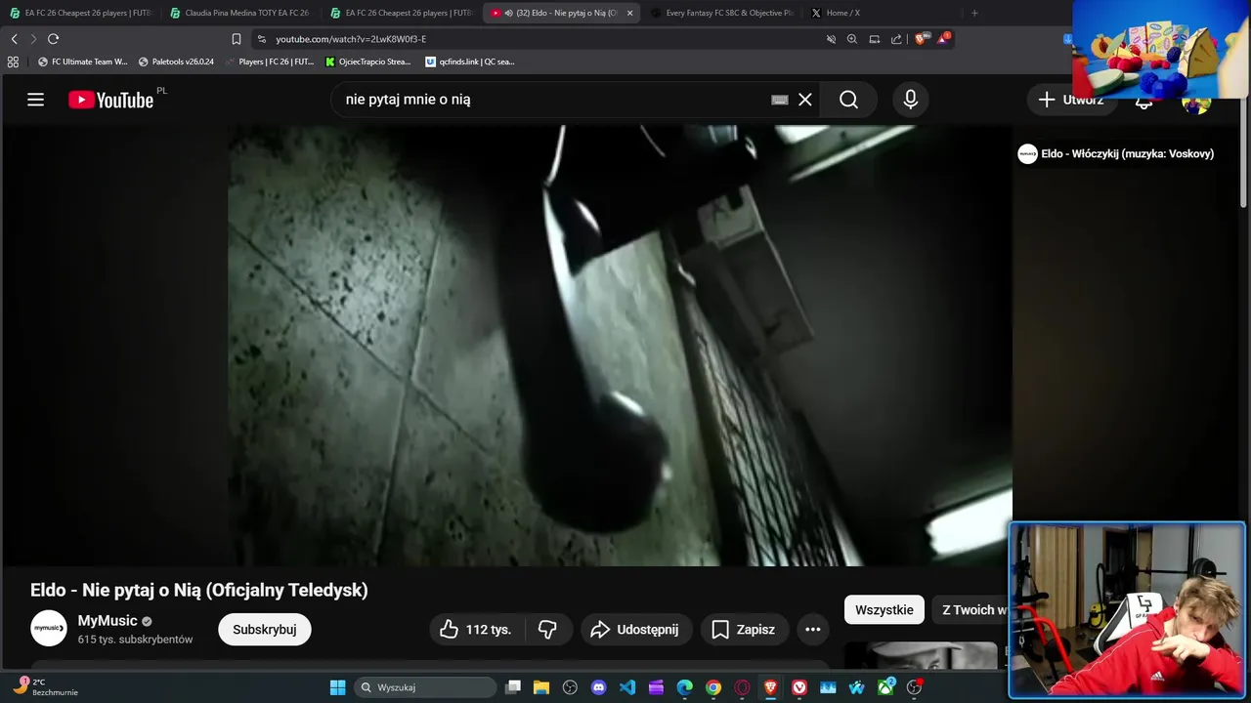Open the Utwórz create menu
1251x703 pixels.
(1071, 100)
